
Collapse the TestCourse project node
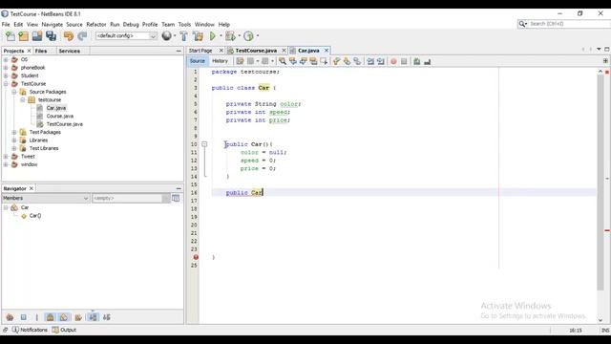tap(6, 84)
